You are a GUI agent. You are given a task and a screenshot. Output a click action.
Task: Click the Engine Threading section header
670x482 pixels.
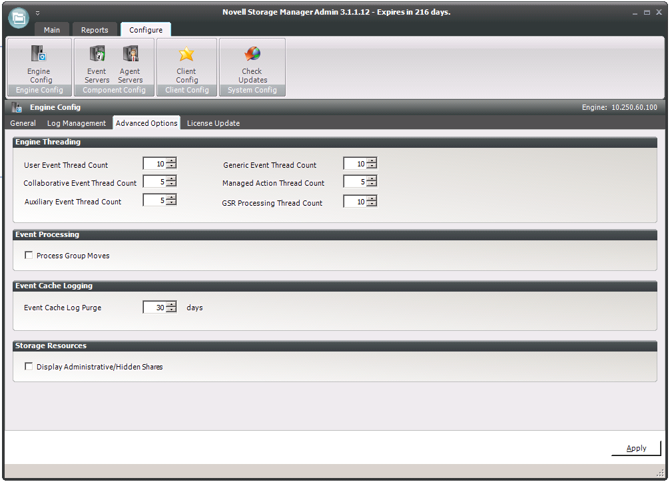334,142
